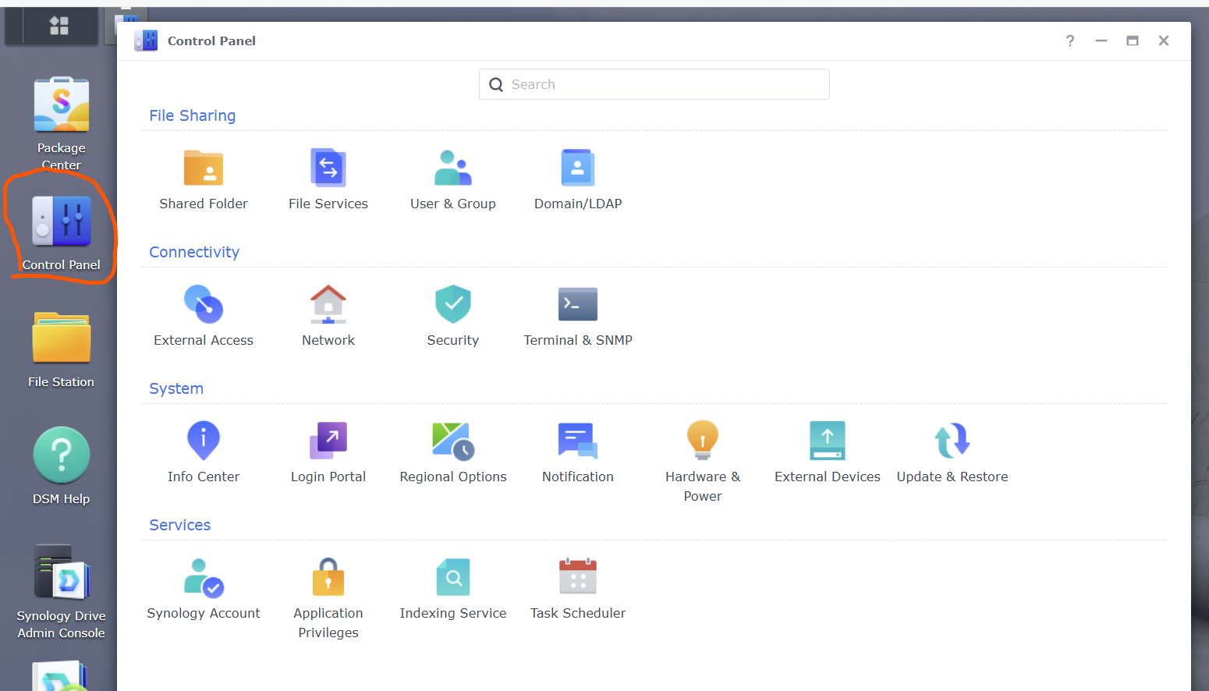Close the Control Panel window
Image resolution: width=1209 pixels, height=691 pixels.
[1164, 41]
